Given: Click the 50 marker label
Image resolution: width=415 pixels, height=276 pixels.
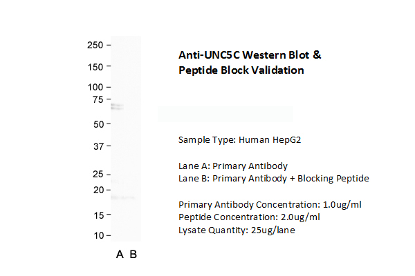Looking at the screenshot, I should tap(97, 124).
